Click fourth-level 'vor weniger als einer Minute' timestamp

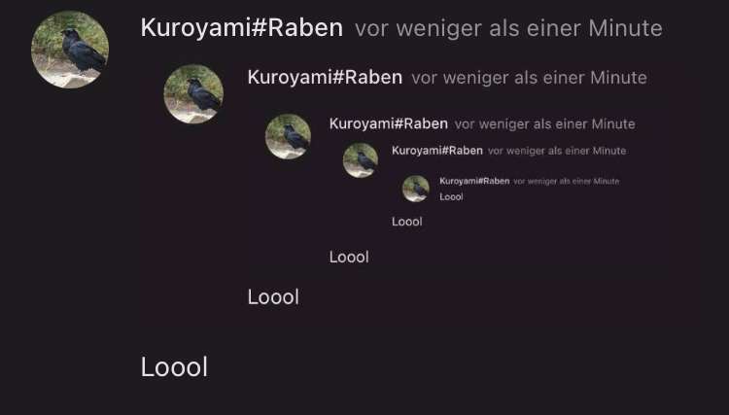pyautogui.click(x=557, y=151)
